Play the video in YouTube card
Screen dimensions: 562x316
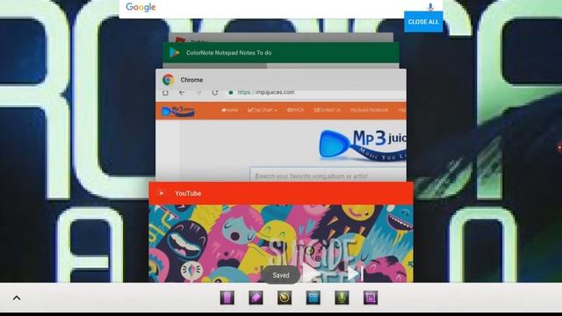click(310, 274)
